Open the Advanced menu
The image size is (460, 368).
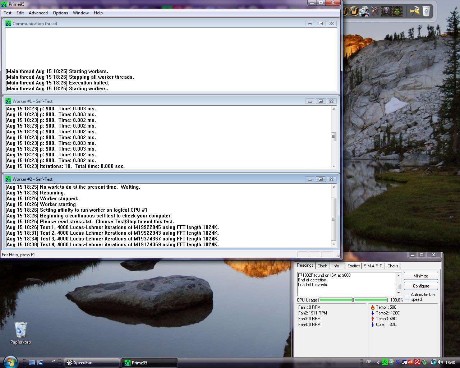click(x=38, y=13)
